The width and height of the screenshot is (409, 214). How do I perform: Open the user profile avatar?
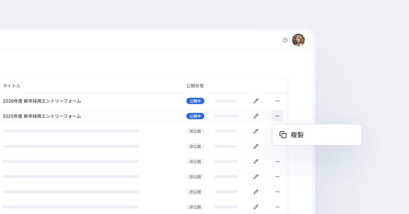click(298, 40)
